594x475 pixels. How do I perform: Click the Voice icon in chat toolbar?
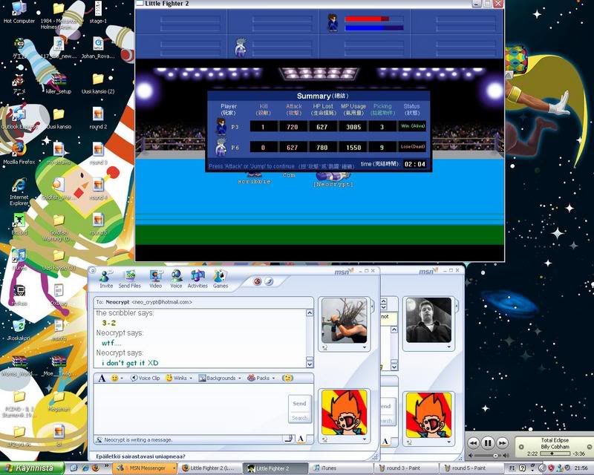click(x=176, y=278)
